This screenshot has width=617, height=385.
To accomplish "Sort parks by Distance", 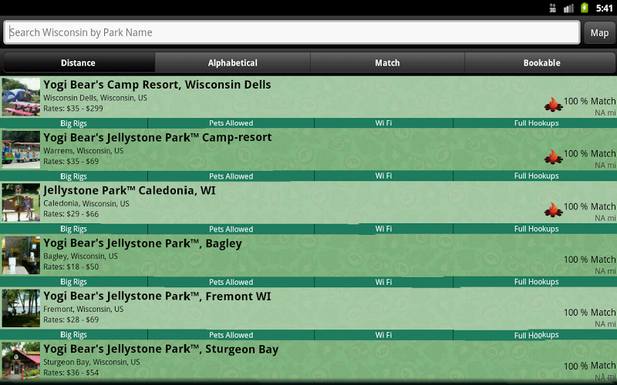I will tap(78, 63).
